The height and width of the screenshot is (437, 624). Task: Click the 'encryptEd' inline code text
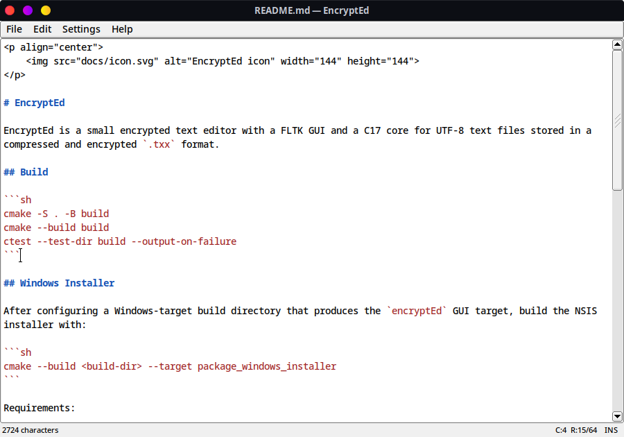click(x=417, y=311)
